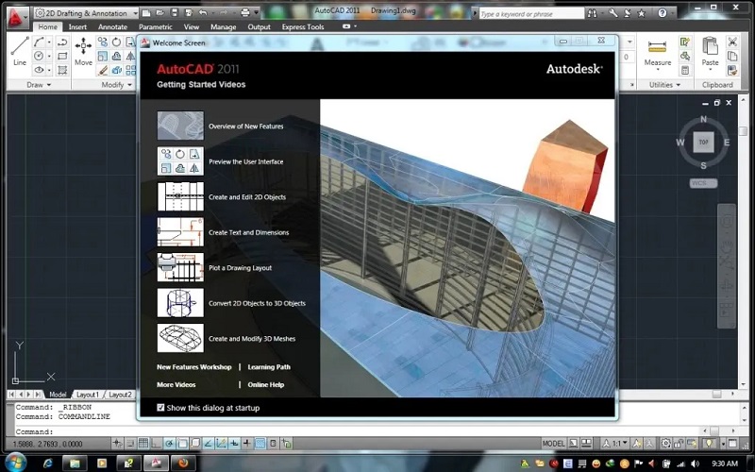Screen dimensions: 755x472
Task: Expand the Utilities panel dropdown
Action: (664, 85)
